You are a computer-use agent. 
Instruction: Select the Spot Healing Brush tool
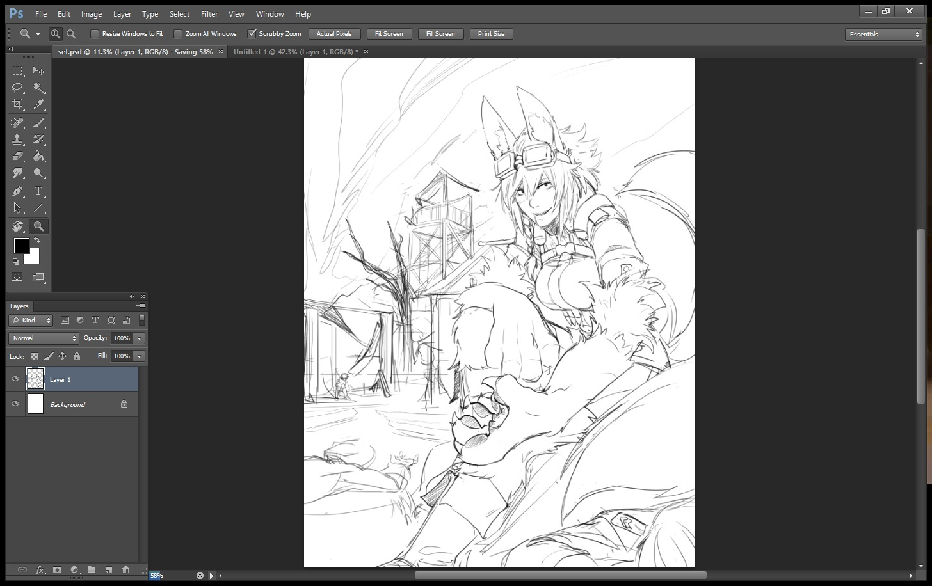(17, 123)
